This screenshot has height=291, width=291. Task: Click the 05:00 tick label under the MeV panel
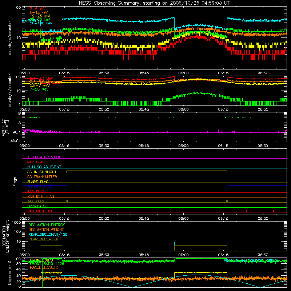tap(24, 109)
